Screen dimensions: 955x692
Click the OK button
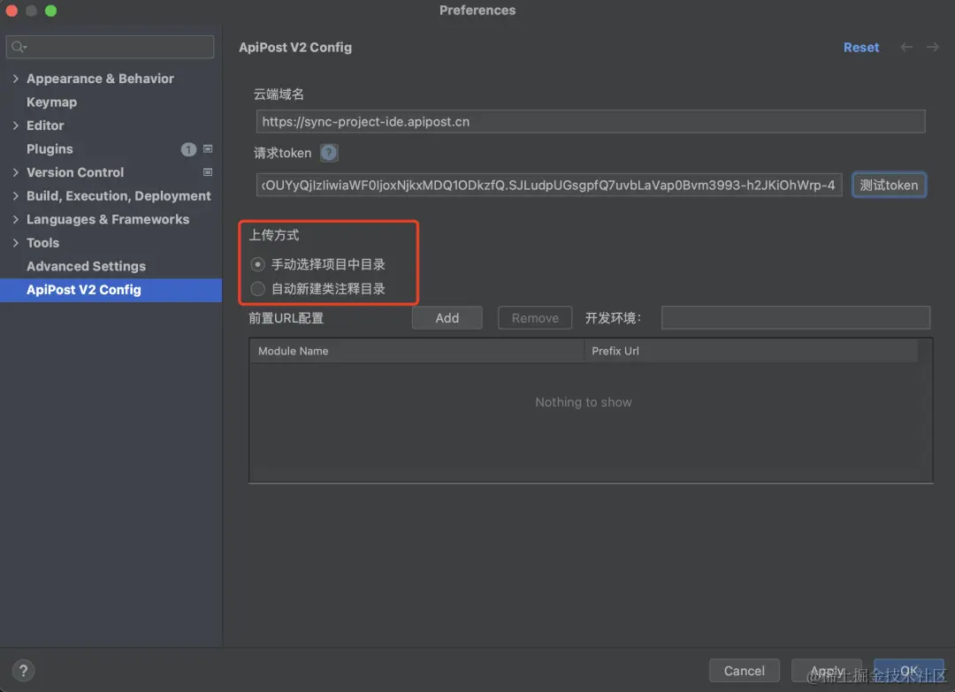pos(908,671)
